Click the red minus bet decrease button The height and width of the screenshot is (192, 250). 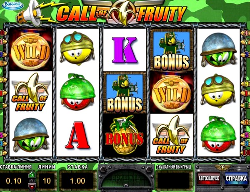pyautogui.click(x=32, y=186)
